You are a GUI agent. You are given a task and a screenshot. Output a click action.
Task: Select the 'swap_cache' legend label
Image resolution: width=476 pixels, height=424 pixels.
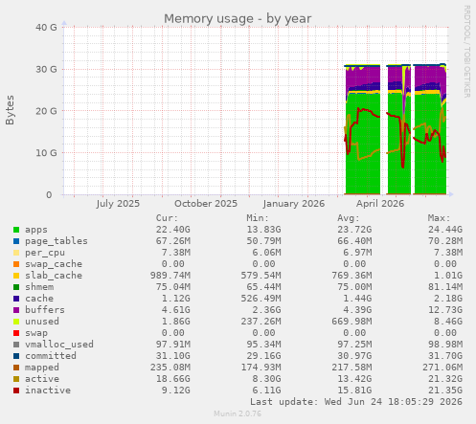[54, 264]
